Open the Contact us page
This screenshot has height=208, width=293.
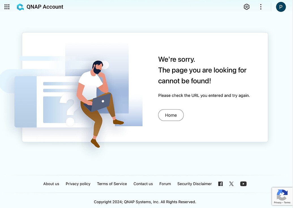[x=143, y=184]
